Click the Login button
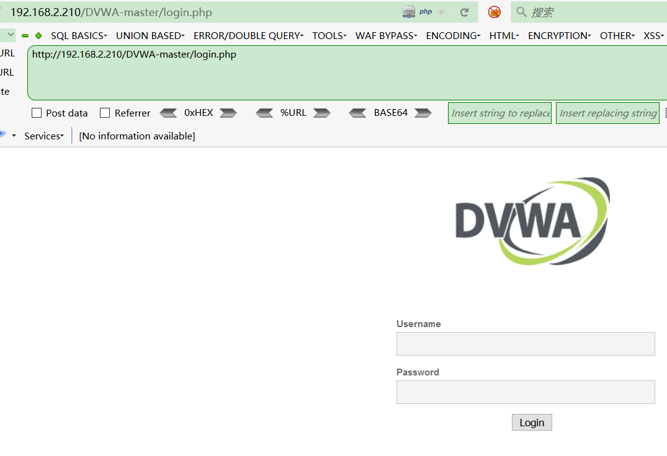667x456 pixels. (x=532, y=423)
